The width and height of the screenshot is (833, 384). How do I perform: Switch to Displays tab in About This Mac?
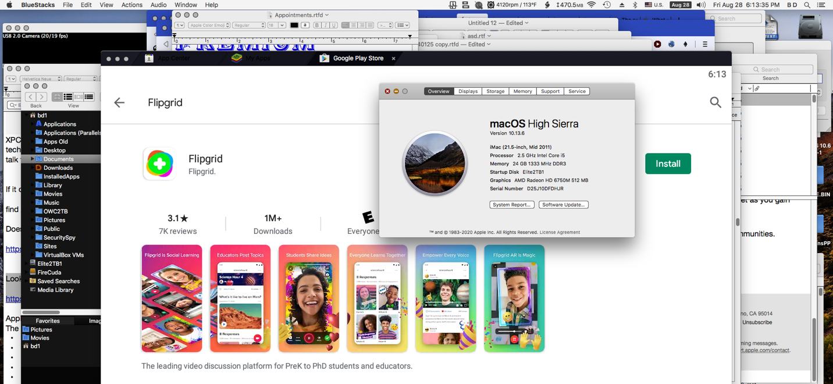(468, 91)
